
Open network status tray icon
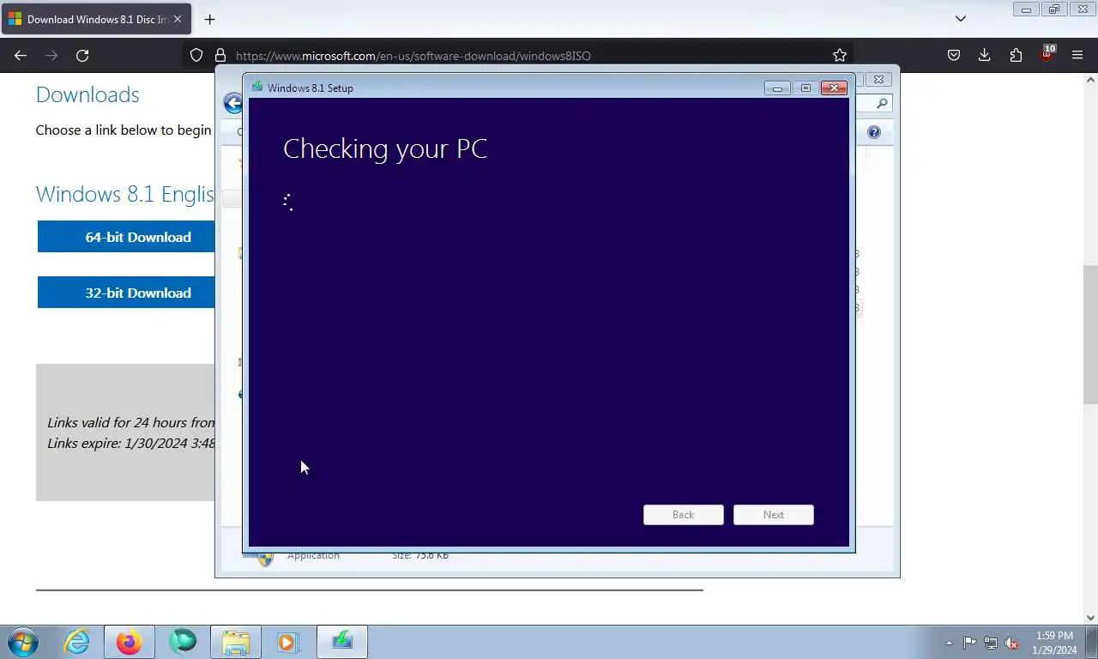click(x=991, y=643)
